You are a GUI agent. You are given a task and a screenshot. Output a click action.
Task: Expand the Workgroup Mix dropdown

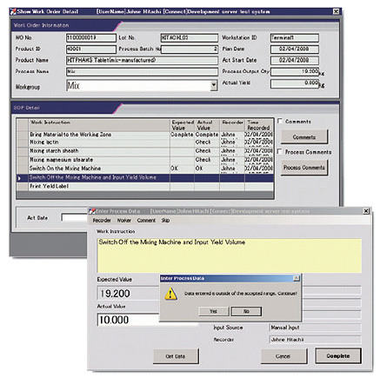tap(214, 85)
